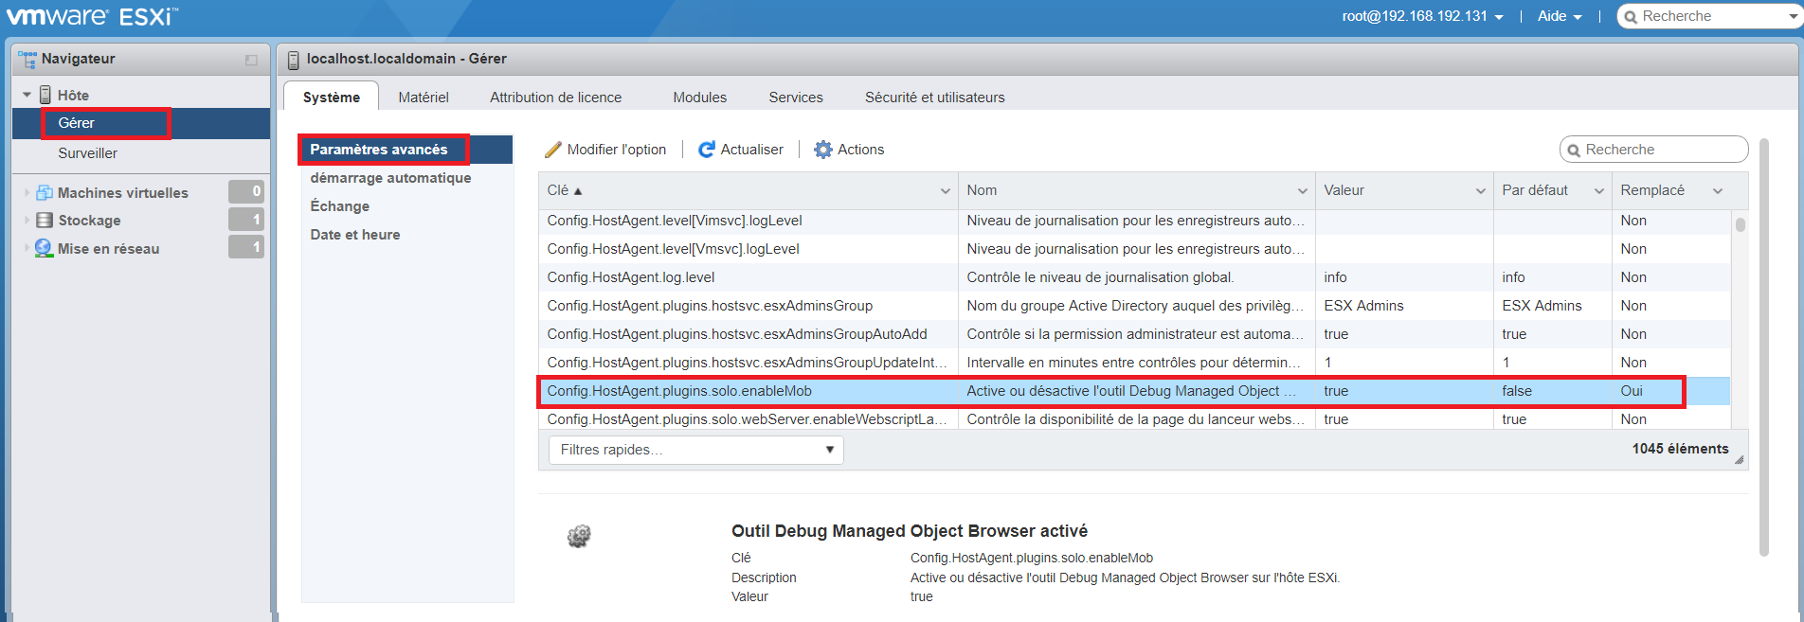
Task: Expand the Machines virtuelles tree node
Action: click(27, 192)
